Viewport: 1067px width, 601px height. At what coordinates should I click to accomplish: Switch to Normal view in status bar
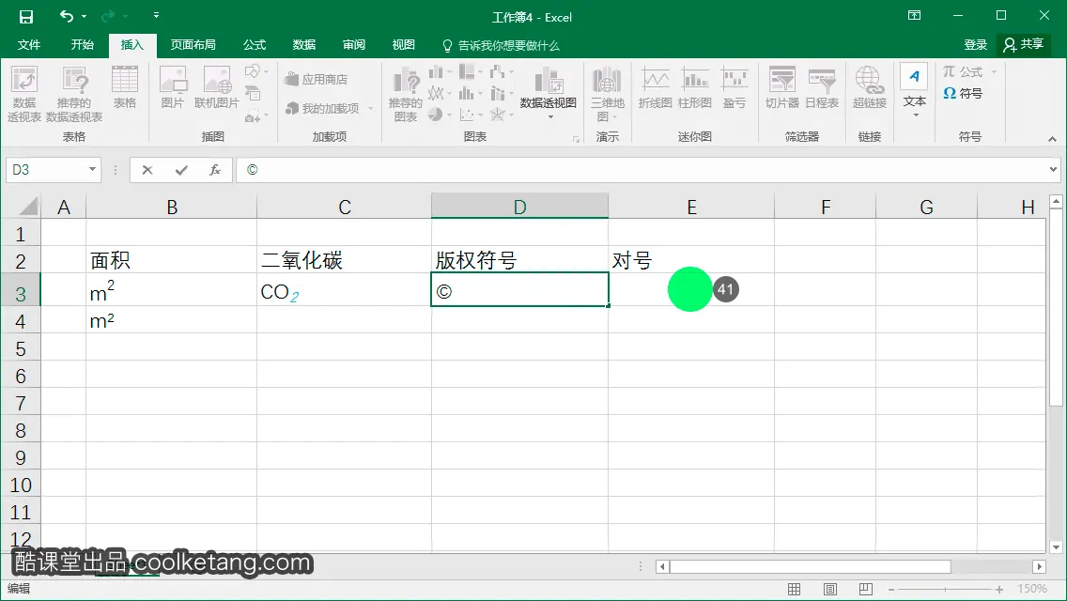pos(794,590)
